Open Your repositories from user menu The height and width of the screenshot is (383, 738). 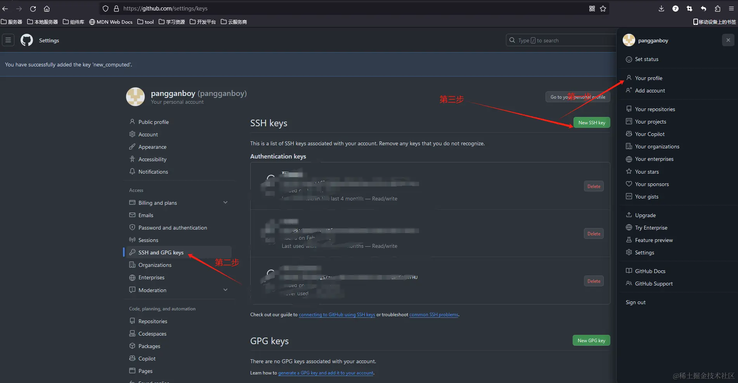click(x=655, y=109)
